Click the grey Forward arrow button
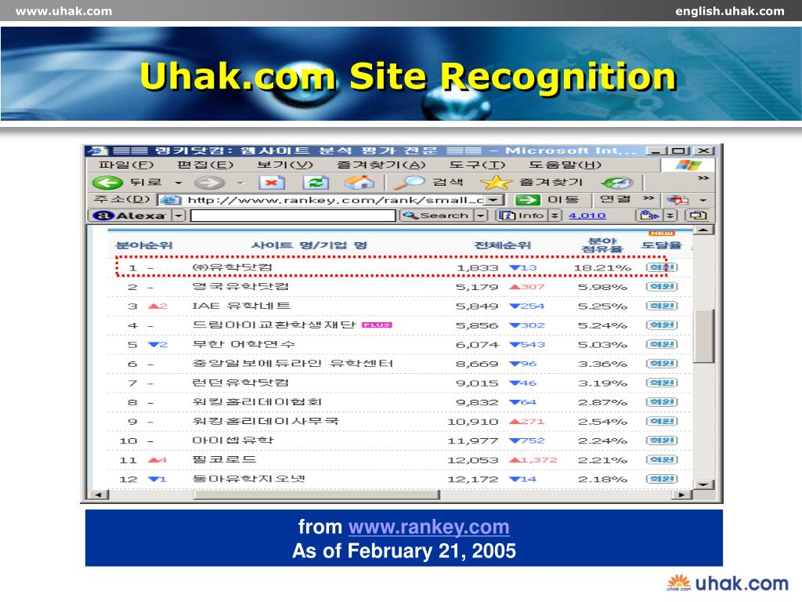 [210, 182]
